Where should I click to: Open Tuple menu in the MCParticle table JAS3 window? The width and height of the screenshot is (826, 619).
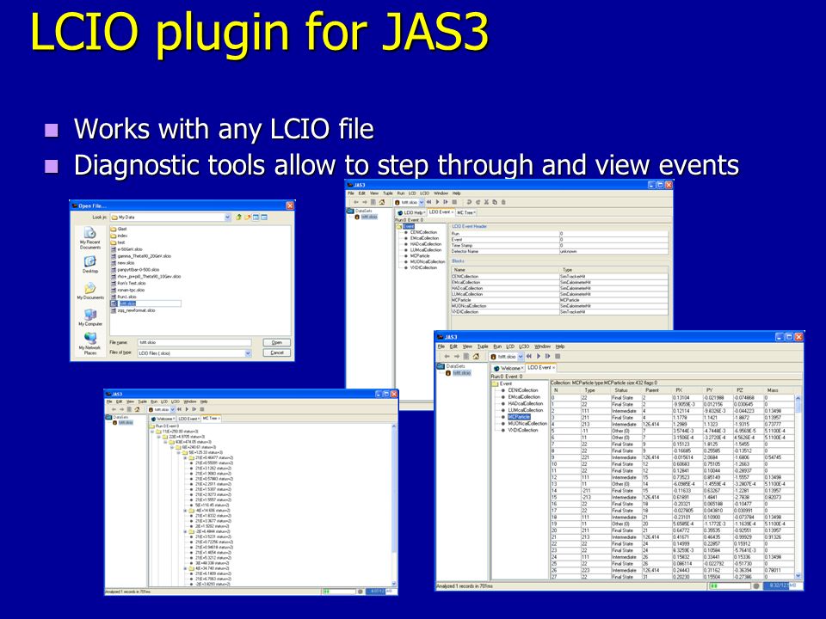483,346
